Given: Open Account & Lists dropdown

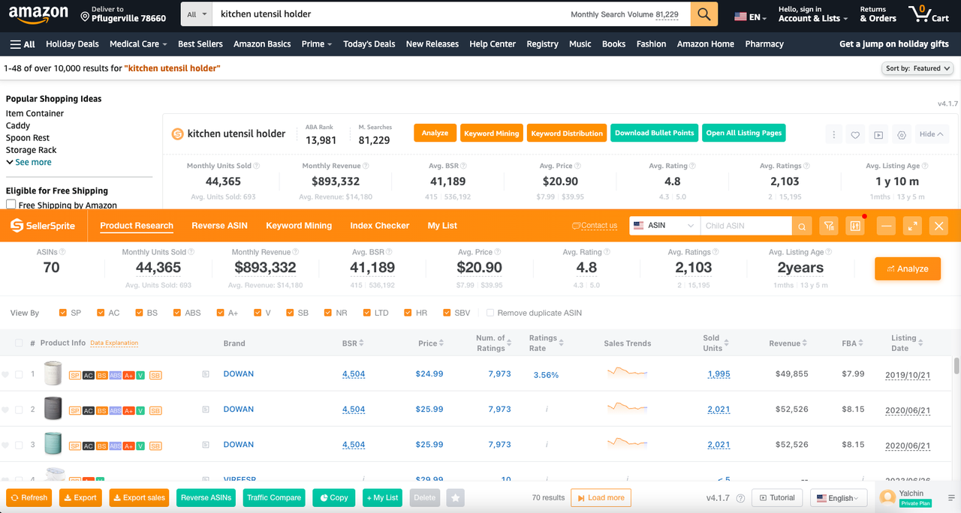Looking at the screenshot, I should point(813,14).
